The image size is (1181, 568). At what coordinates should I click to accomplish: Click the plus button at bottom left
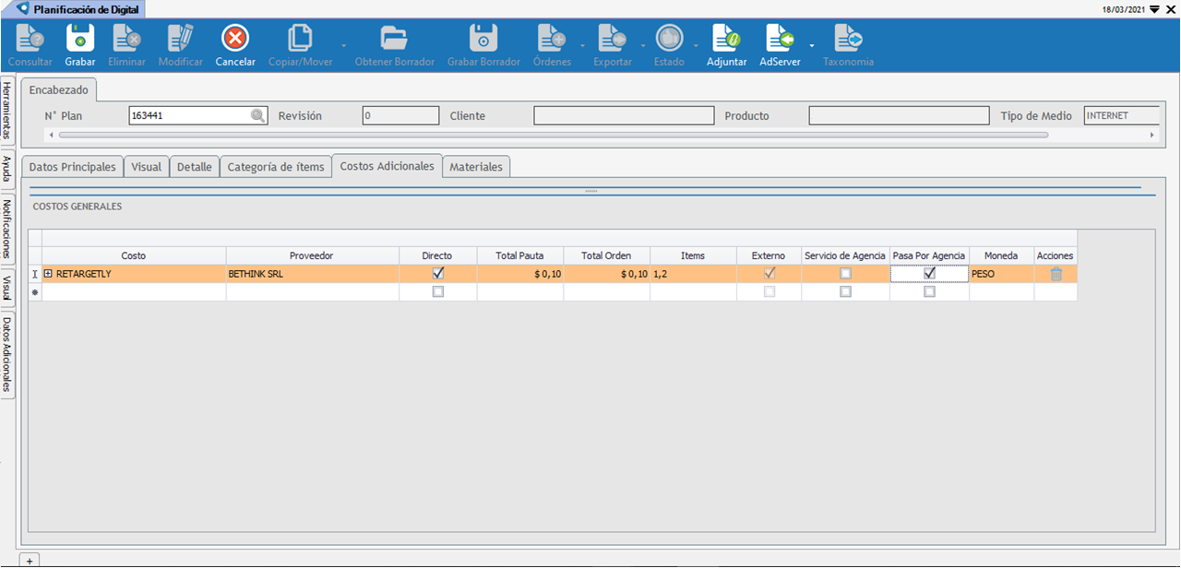tap(29, 561)
